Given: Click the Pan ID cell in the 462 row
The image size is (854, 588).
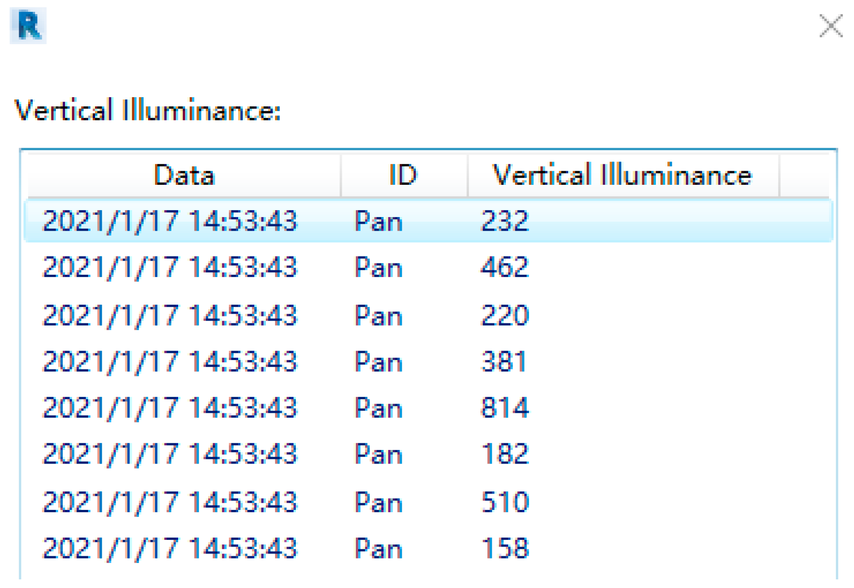Looking at the screenshot, I should pyautogui.click(x=379, y=267).
